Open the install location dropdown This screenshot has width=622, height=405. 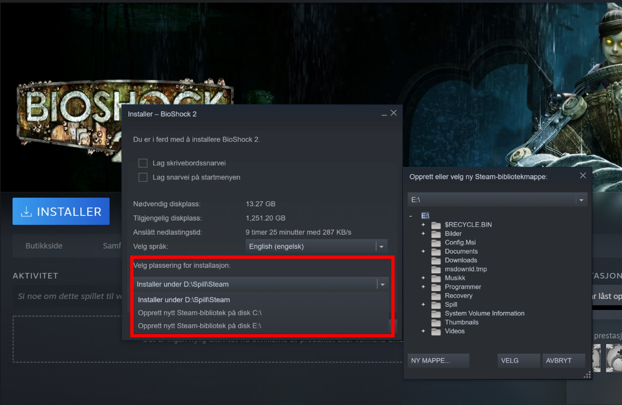pos(261,284)
